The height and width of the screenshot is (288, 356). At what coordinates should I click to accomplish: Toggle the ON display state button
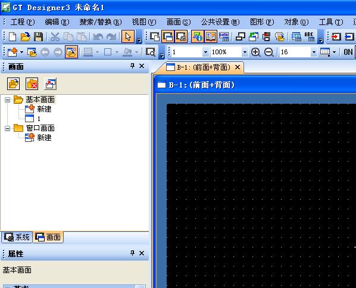[x=348, y=52]
